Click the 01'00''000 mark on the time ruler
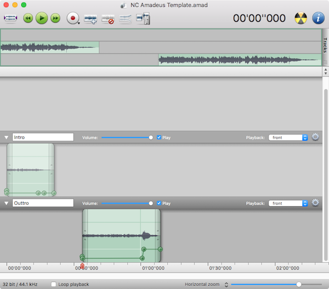 coord(153,268)
